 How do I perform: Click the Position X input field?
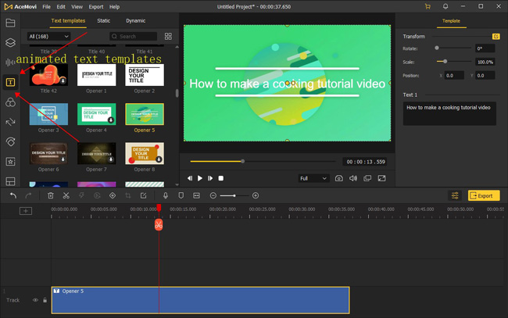point(454,76)
